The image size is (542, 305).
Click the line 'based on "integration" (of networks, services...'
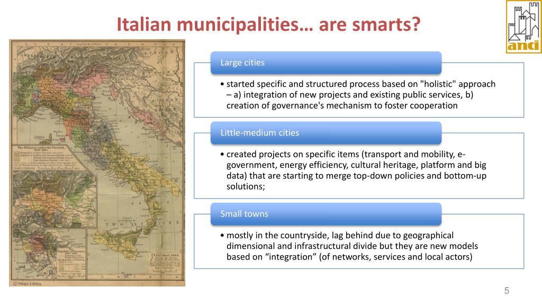point(349,257)
